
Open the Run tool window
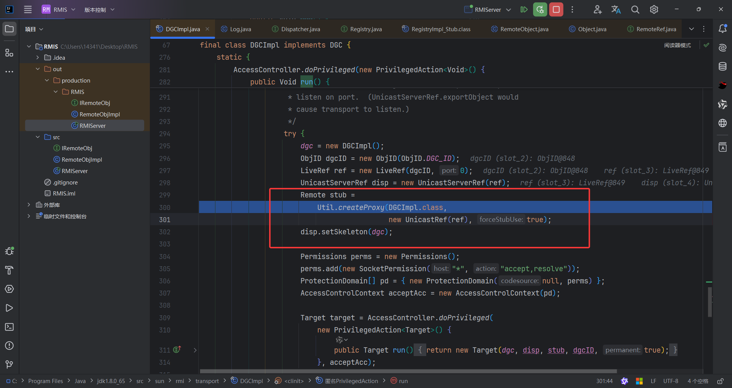click(x=10, y=308)
